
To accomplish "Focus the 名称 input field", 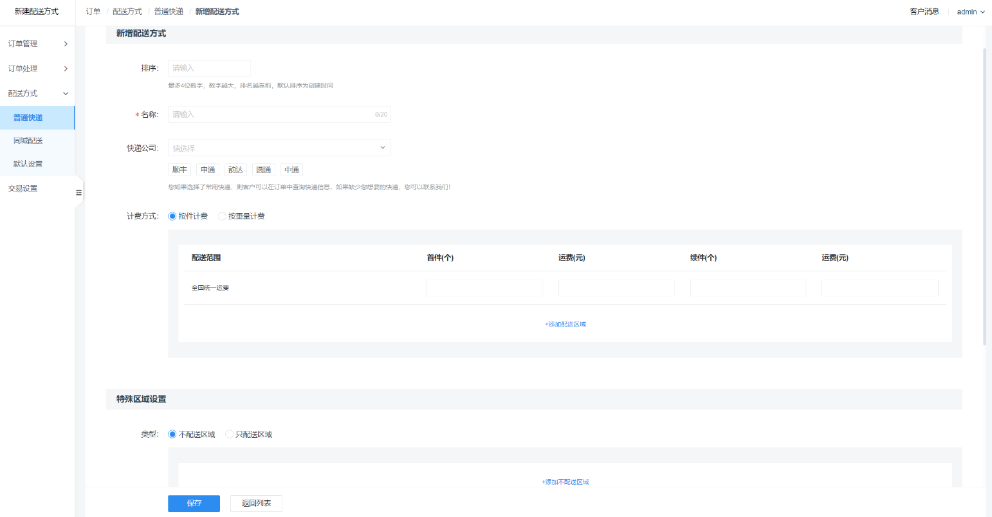I will (x=279, y=114).
